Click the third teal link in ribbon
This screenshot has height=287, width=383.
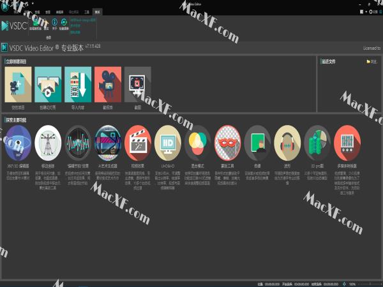pyautogui.click(x=75, y=32)
